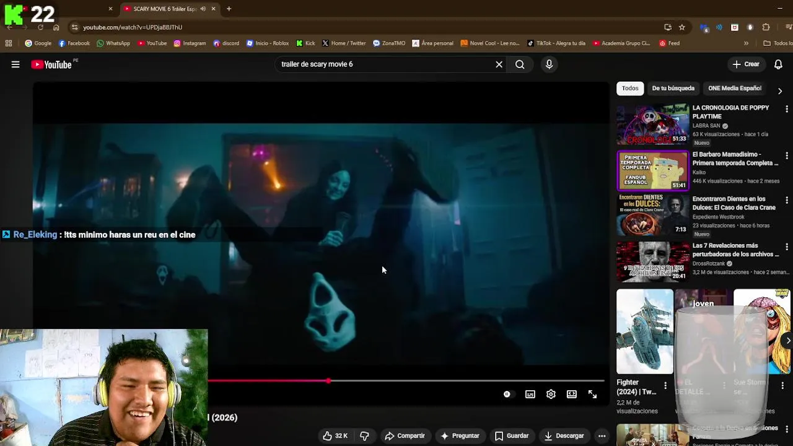
Task: Click the Preguntar button
Action: (459, 436)
